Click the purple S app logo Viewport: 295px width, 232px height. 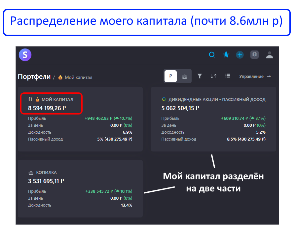pyautogui.click(x=25, y=55)
